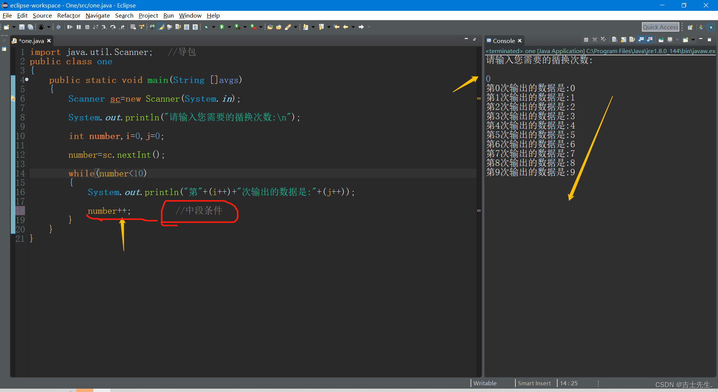Click the Search flashlight icon
The image size is (718, 392).
coord(288,27)
